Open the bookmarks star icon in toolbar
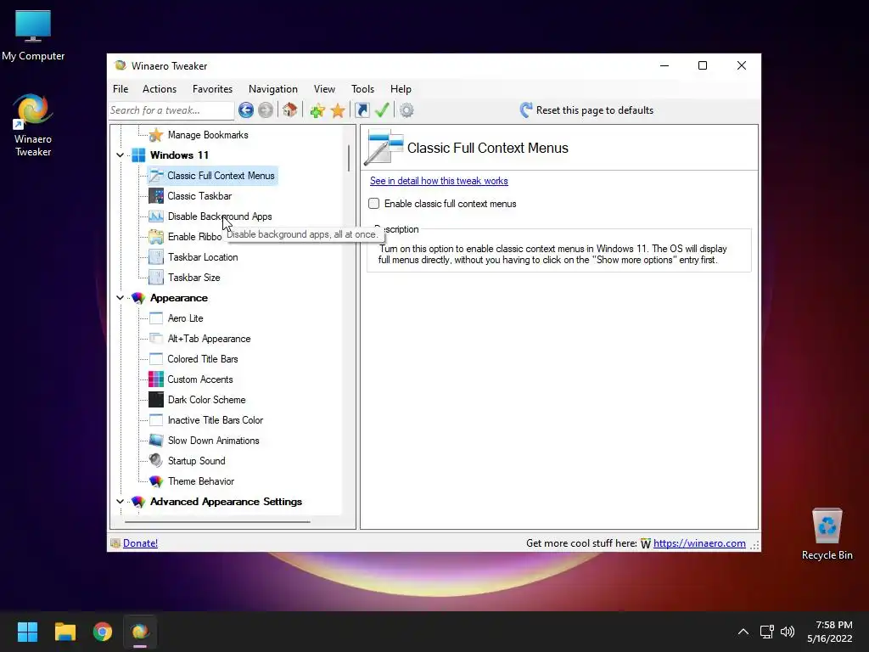The width and height of the screenshot is (869, 652). pyautogui.click(x=338, y=110)
